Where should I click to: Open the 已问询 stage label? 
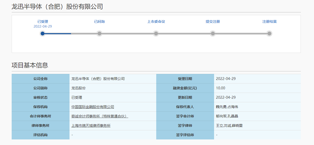tap(99, 22)
